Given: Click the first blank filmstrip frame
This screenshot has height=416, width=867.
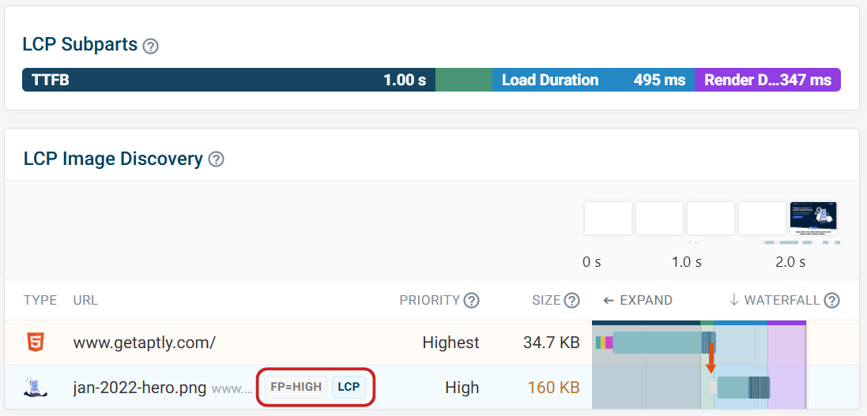Looking at the screenshot, I should (x=608, y=218).
